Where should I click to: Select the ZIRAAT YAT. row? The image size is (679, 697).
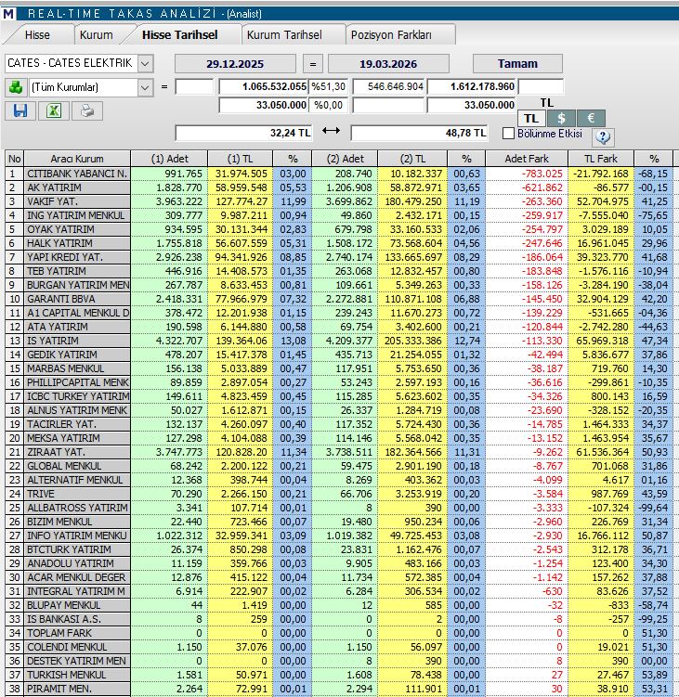tap(339, 452)
